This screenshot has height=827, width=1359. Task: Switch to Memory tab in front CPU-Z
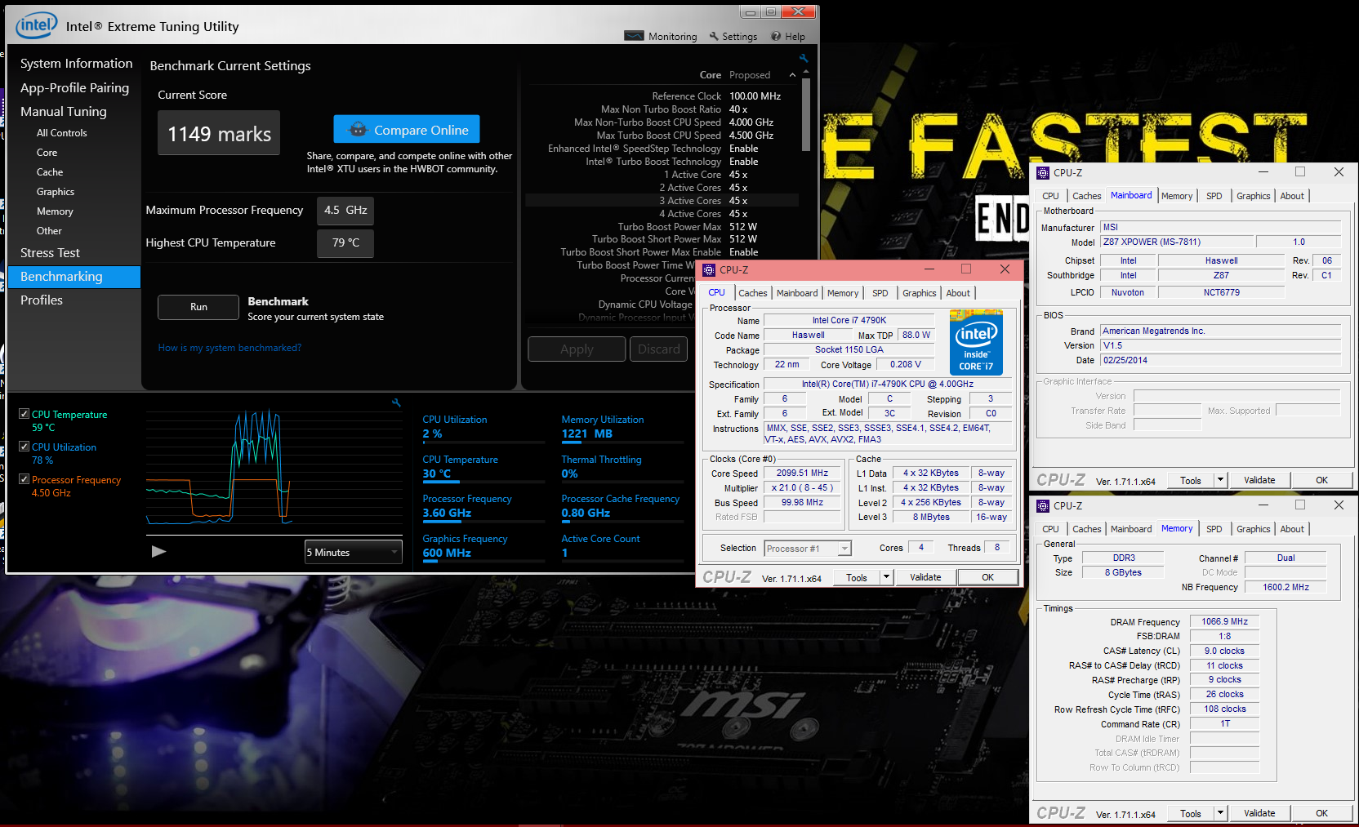843,293
